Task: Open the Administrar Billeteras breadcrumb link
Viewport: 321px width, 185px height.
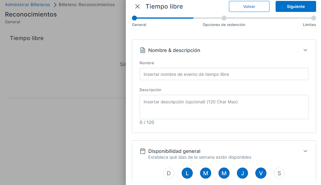Action: click(x=27, y=5)
